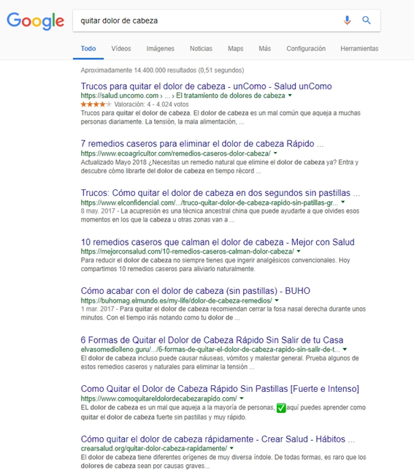The height and width of the screenshot is (473, 414).
Task: Click the mejorconsalud.com green URL text
Action: point(187,251)
